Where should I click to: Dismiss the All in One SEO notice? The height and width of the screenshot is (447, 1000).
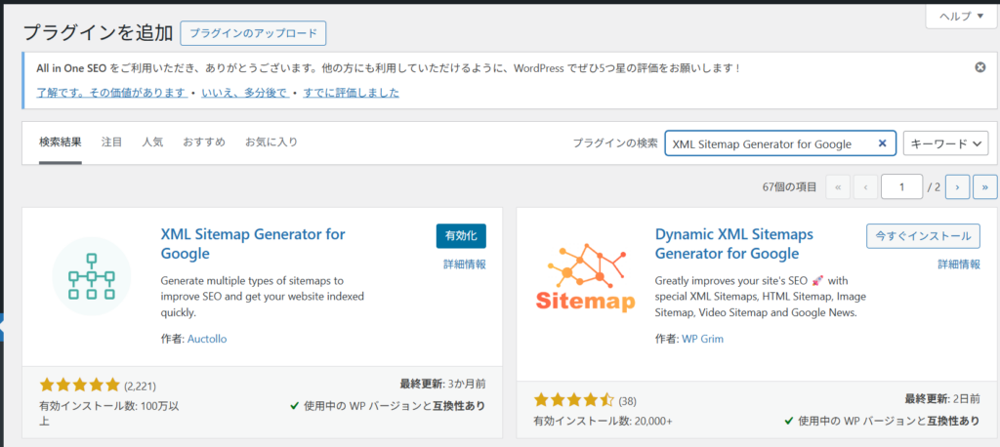(x=980, y=67)
